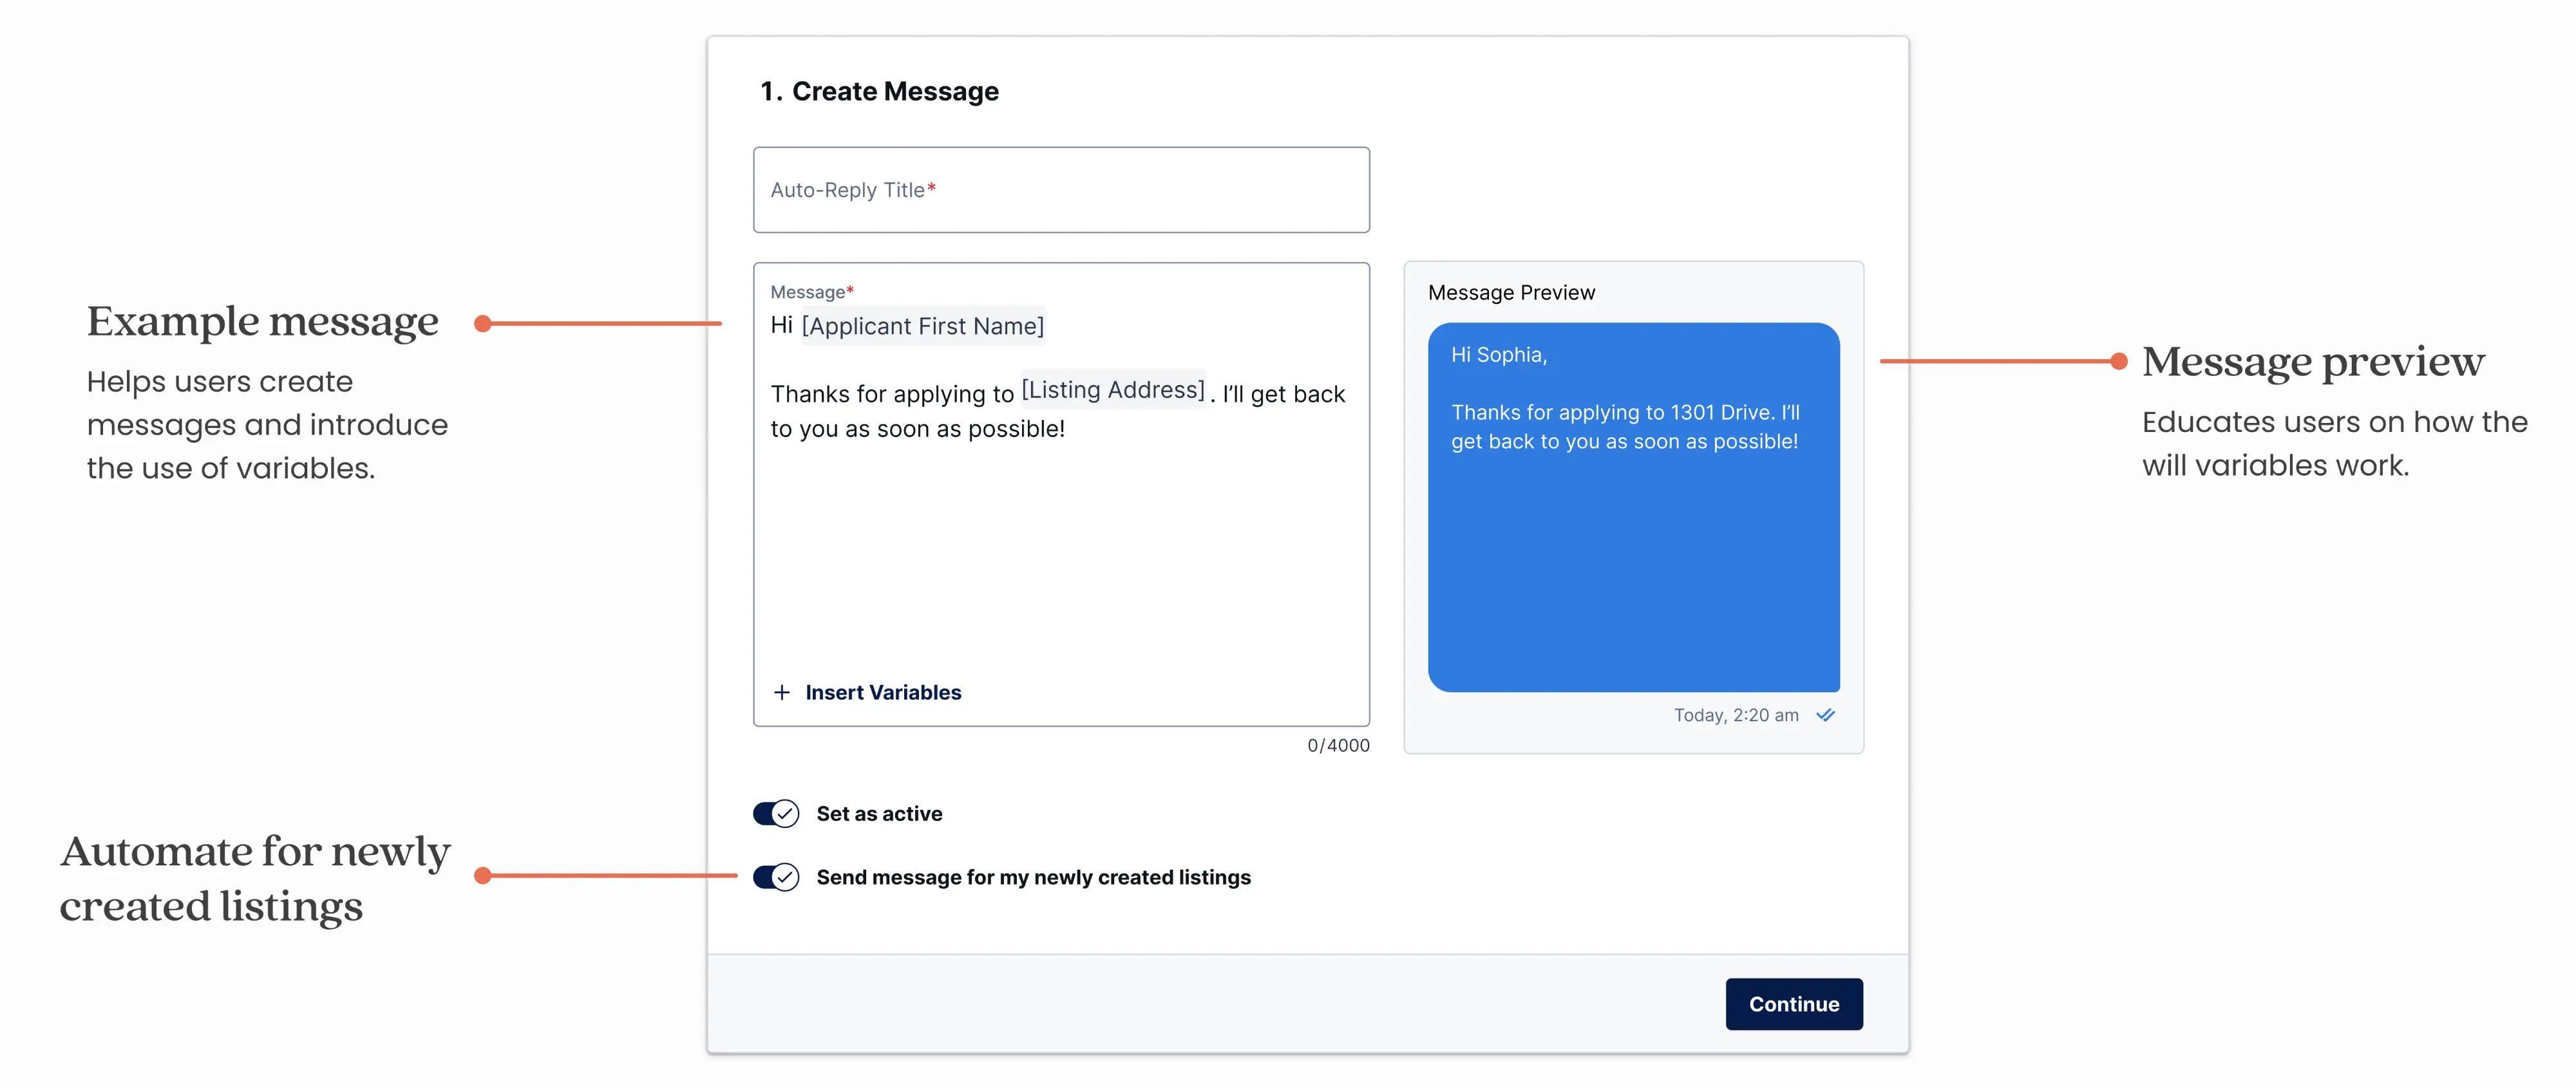Click the Message preview annotation heading
Viewport: 2576px width, 1088px height.
(2312, 362)
